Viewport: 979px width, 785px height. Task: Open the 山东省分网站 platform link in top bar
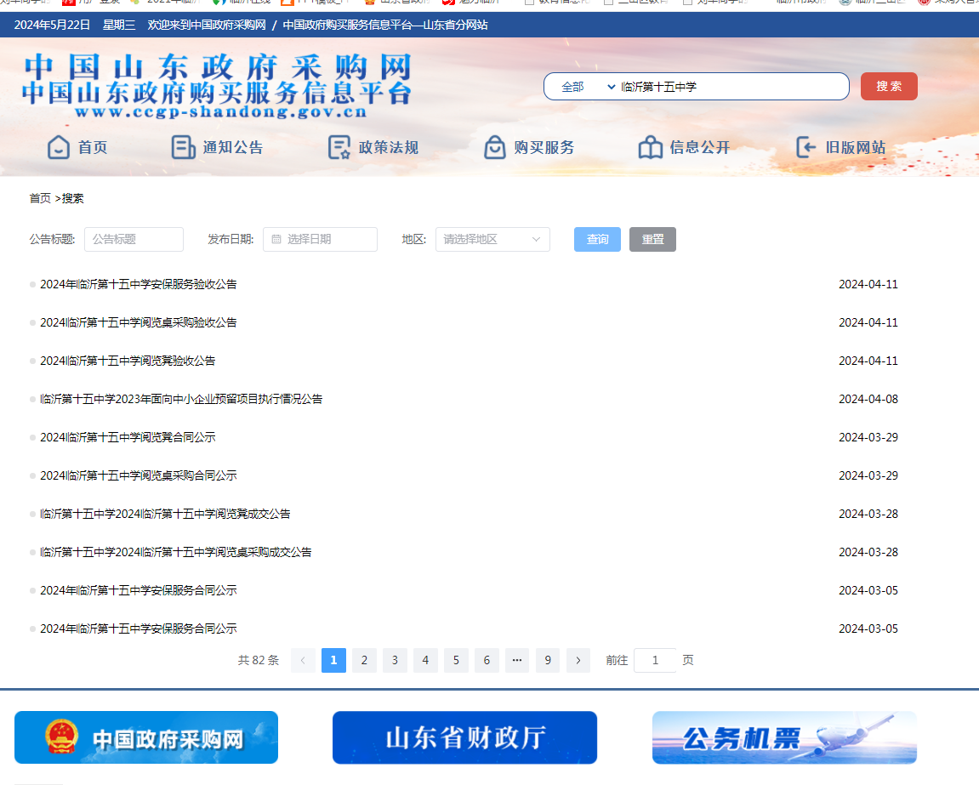[385, 25]
